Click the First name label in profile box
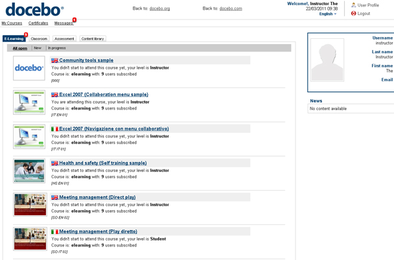This screenshot has width=394, height=260. click(x=382, y=65)
